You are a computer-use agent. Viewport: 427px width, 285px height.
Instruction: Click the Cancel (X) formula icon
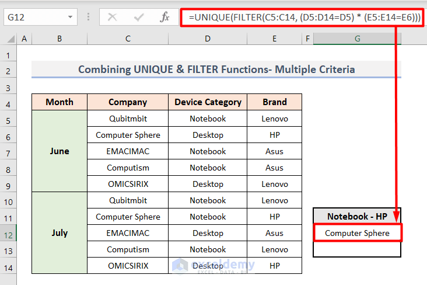pyautogui.click(x=112, y=17)
